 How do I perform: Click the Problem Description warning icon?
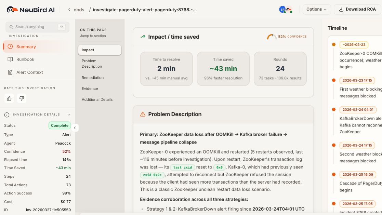(x=143, y=114)
